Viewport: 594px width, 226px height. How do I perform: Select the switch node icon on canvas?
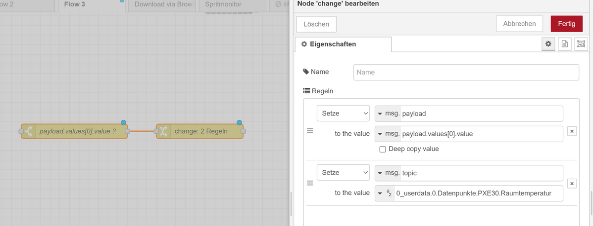point(28,131)
